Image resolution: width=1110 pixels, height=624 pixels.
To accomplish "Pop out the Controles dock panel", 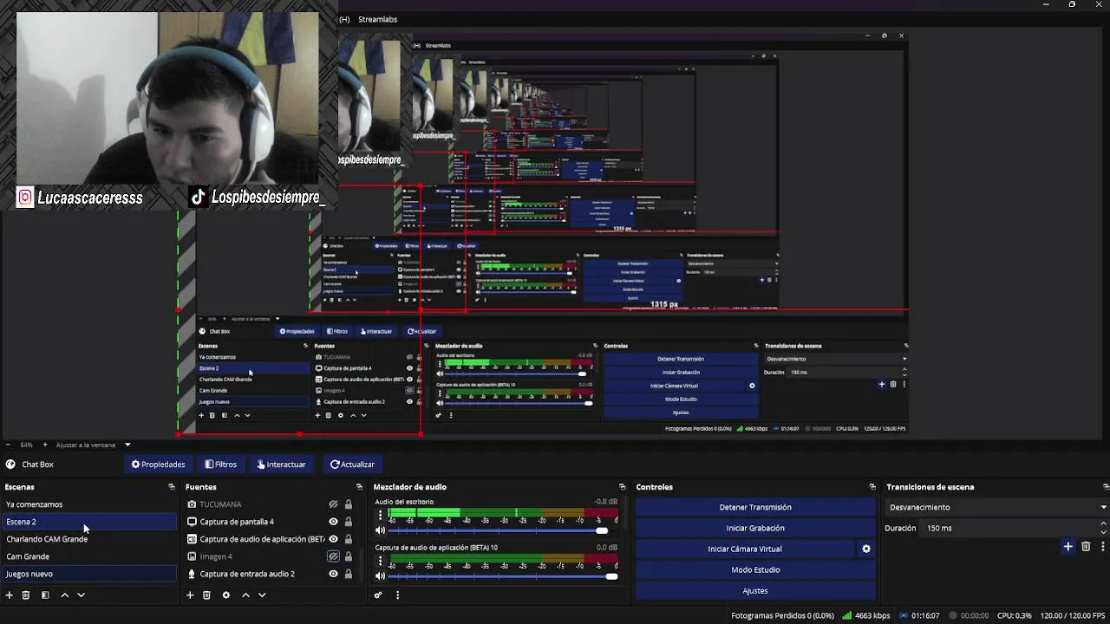I will [x=872, y=487].
